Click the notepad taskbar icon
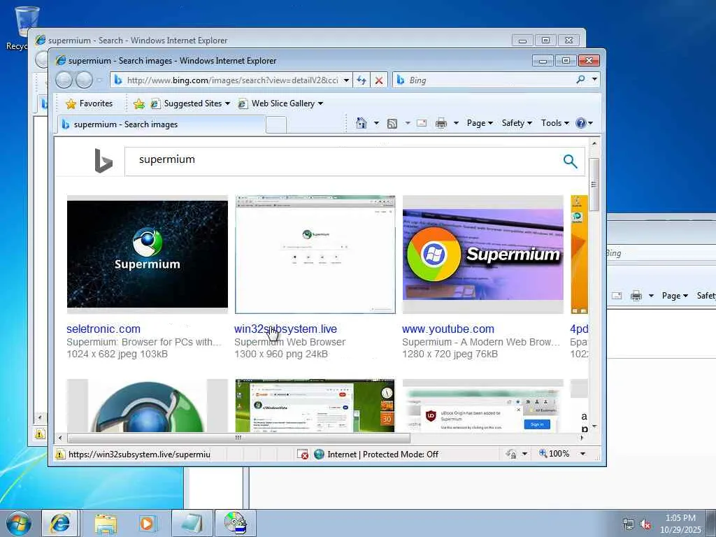Viewport: 716px width, 537px height. pos(192,523)
